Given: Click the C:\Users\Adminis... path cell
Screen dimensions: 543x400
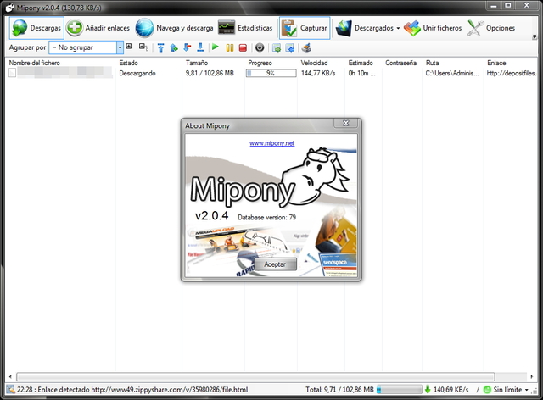Looking at the screenshot, I should click(452, 74).
